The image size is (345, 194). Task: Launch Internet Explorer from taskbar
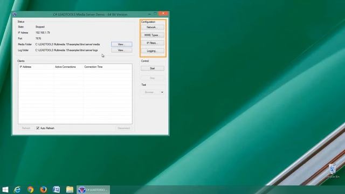17,190
